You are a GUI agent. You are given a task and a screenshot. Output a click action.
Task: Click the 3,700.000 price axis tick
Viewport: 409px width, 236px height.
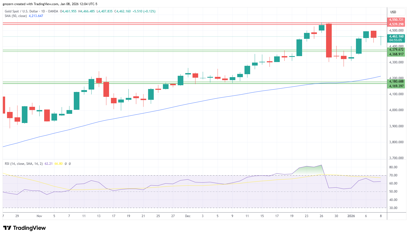[x=396, y=158]
